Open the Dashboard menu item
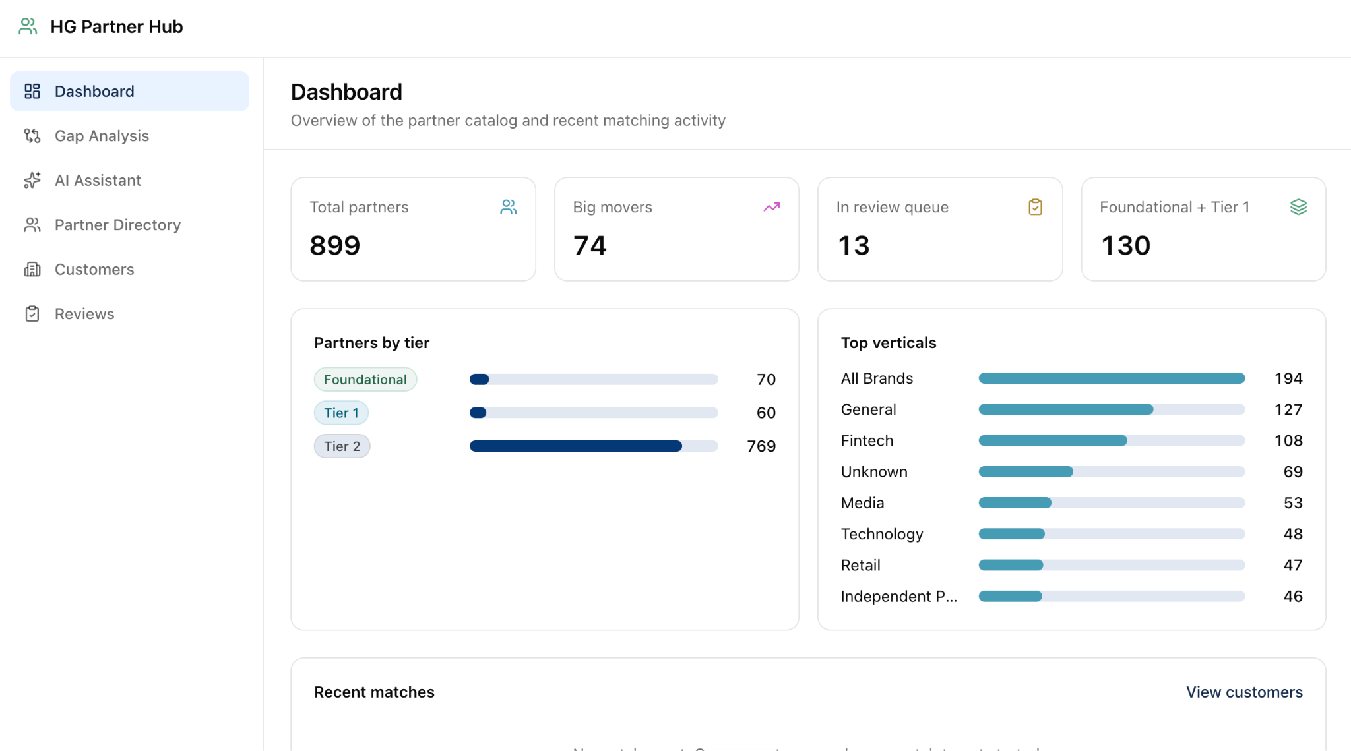This screenshot has height=751, width=1351. [x=129, y=91]
